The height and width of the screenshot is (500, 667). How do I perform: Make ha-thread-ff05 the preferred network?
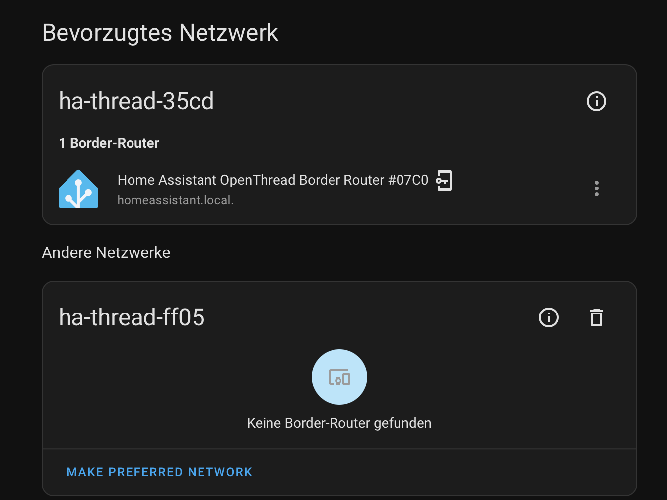coord(159,472)
